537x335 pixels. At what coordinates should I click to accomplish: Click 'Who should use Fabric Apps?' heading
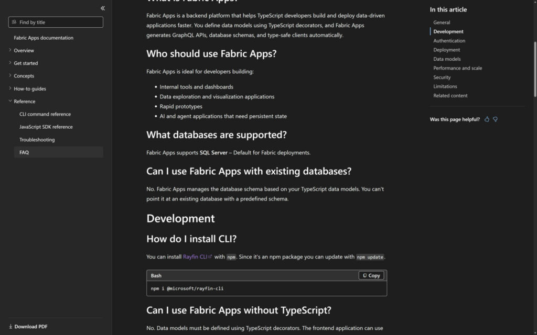[211, 54]
